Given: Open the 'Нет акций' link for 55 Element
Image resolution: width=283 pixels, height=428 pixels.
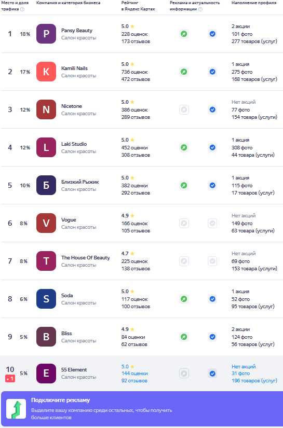Looking at the screenshot, I should point(244,367).
